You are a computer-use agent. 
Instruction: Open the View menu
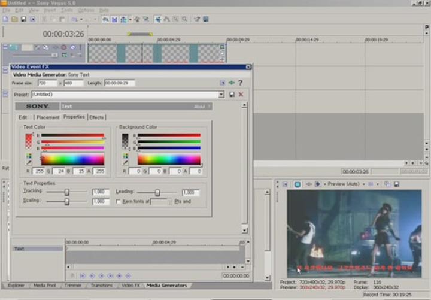(x=34, y=10)
